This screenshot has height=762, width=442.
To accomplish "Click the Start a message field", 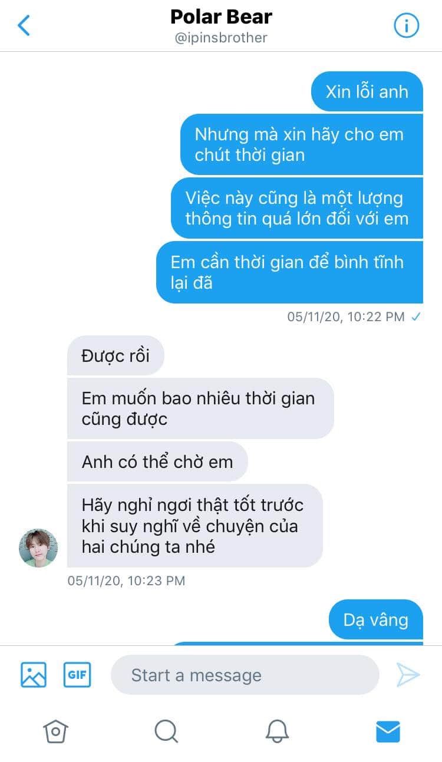I will (245, 675).
